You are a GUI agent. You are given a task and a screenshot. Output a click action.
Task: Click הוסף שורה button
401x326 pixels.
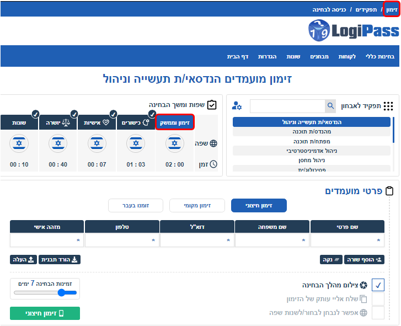[x=364, y=259]
